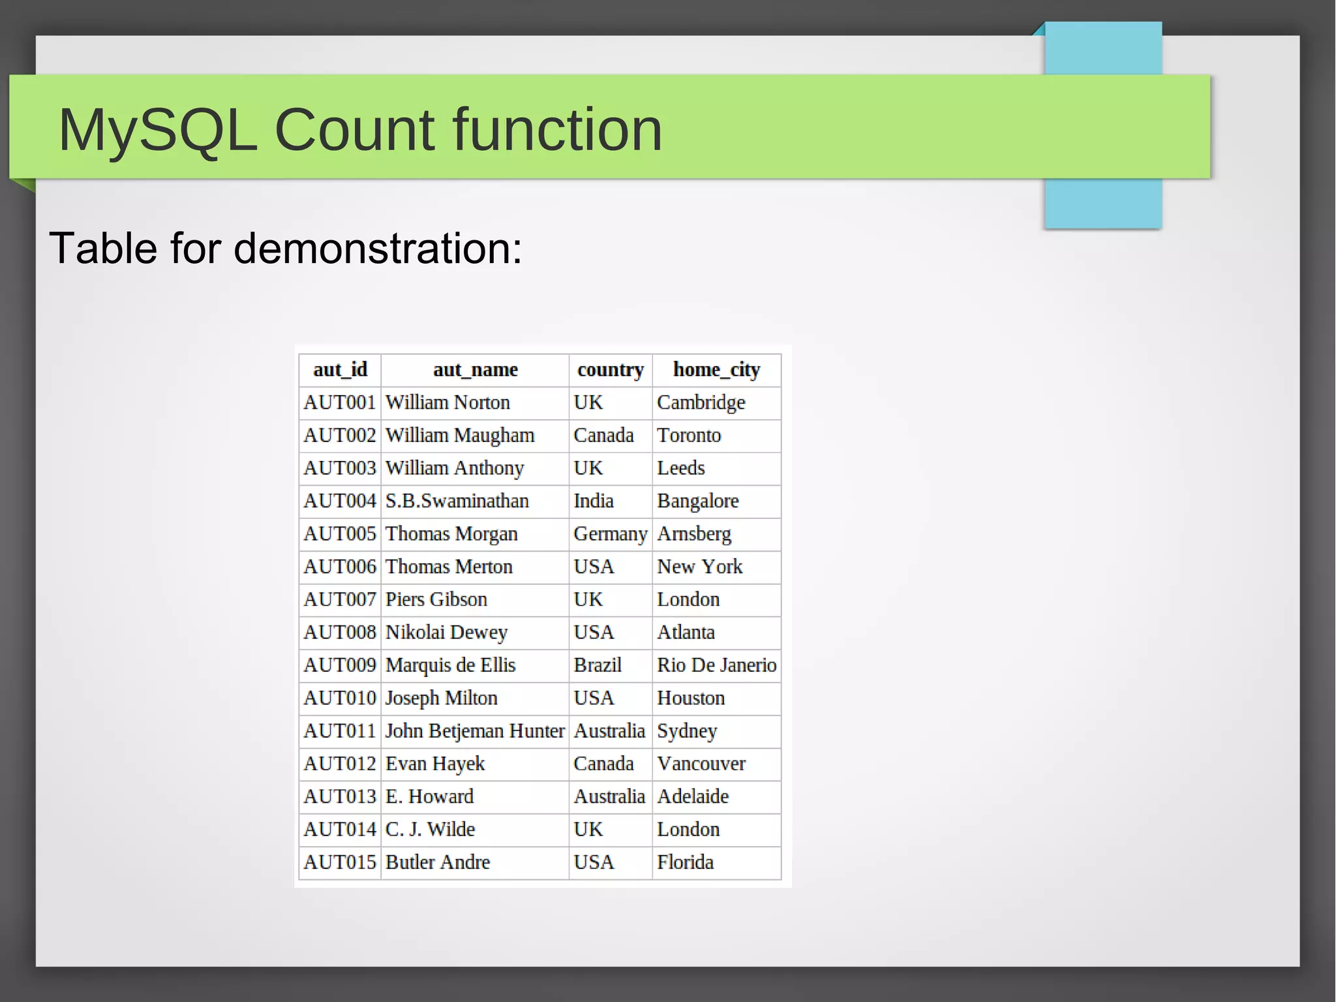Click the 'Houston' cell
This screenshot has height=1002, width=1336.
click(717, 698)
